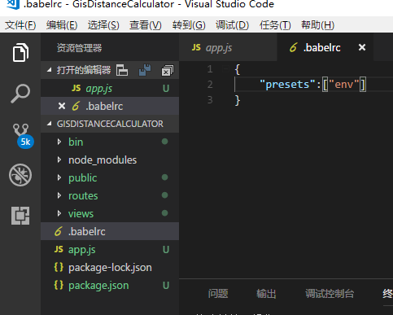This screenshot has height=315, width=393.
Task: Open package.json in project tree
Action: 110,285
